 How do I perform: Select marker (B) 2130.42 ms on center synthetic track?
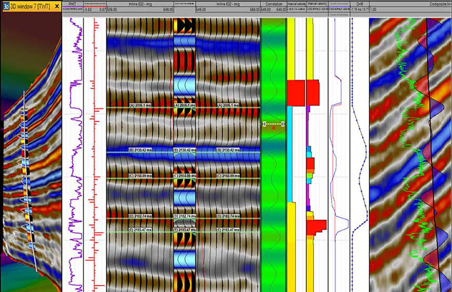click(184, 150)
